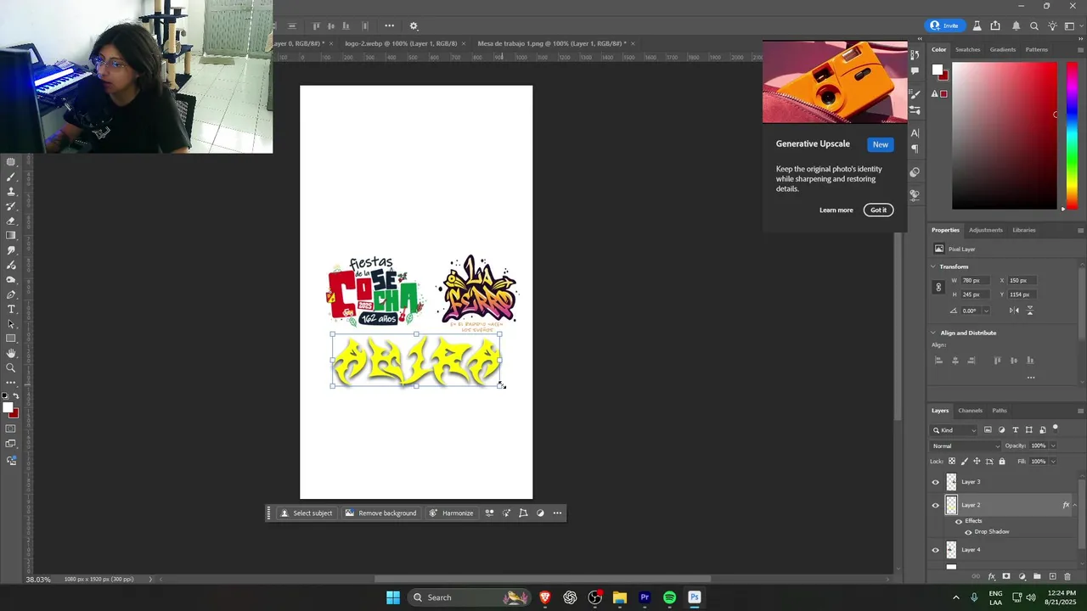Switch to Adjustments tab
This screenshot has width=1087, height=611.
coord(985,230)
